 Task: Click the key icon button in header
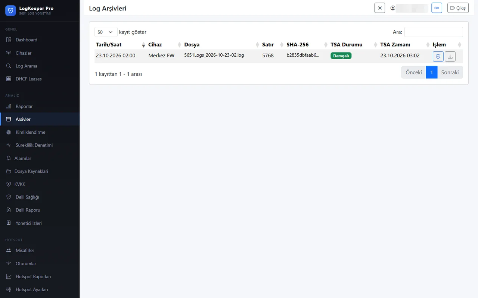pos(437,8)
